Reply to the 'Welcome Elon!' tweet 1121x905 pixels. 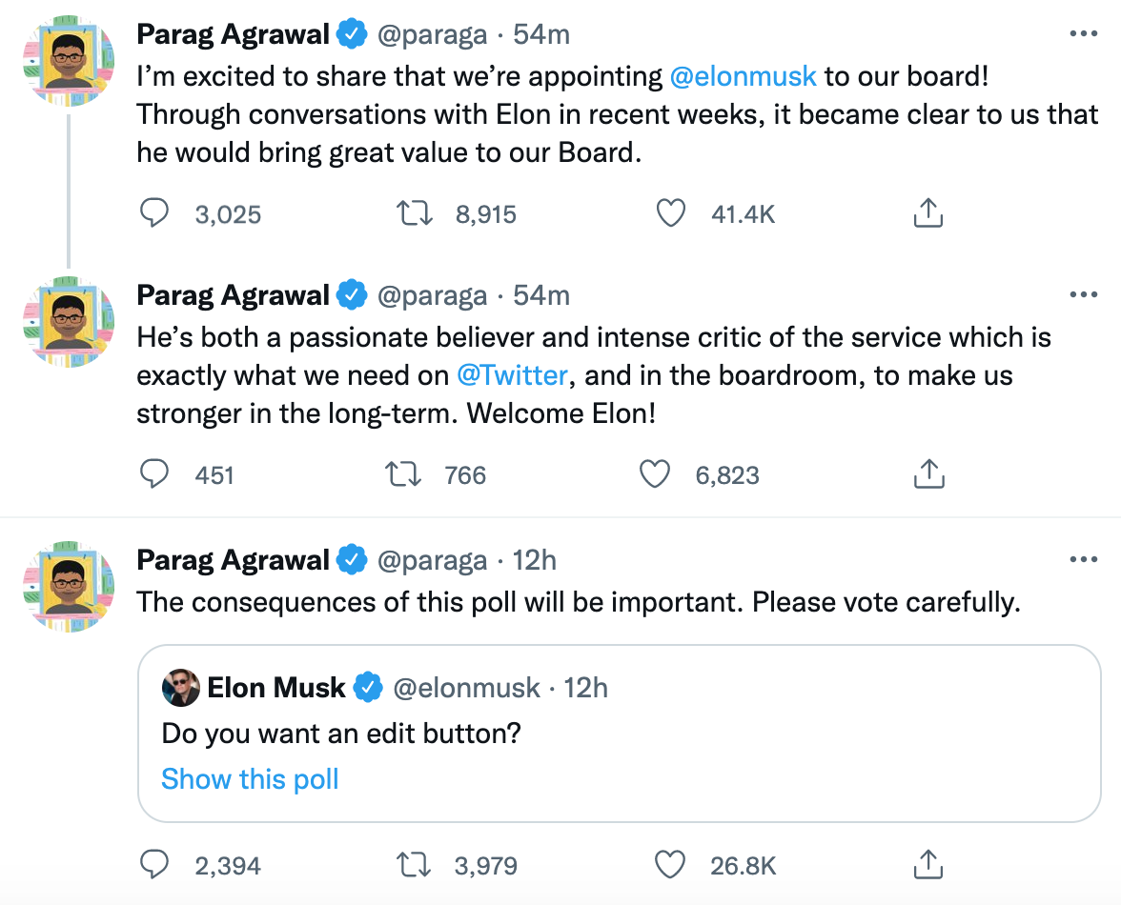(154, 473)
